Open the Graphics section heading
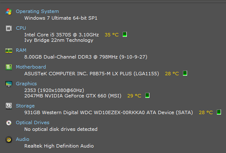The height and width of the screenshot is (153, 226). coord(26,84)
